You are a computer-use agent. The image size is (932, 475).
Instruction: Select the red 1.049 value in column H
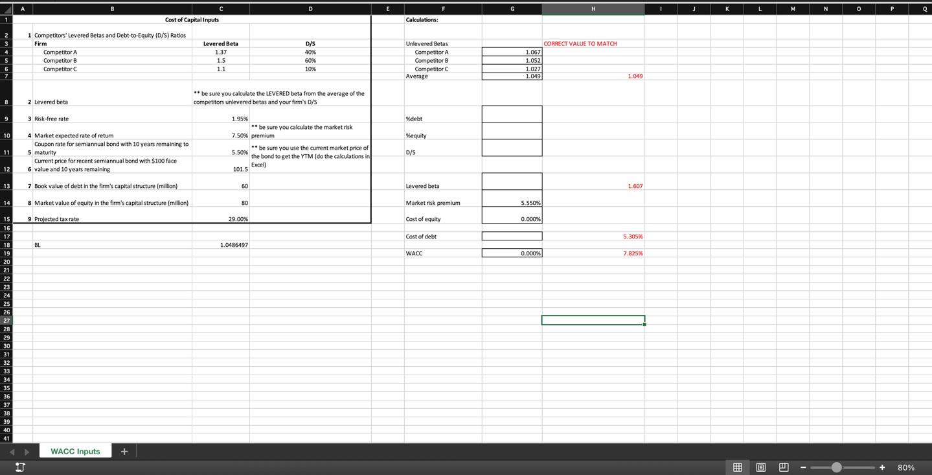(x=593, y=76)
